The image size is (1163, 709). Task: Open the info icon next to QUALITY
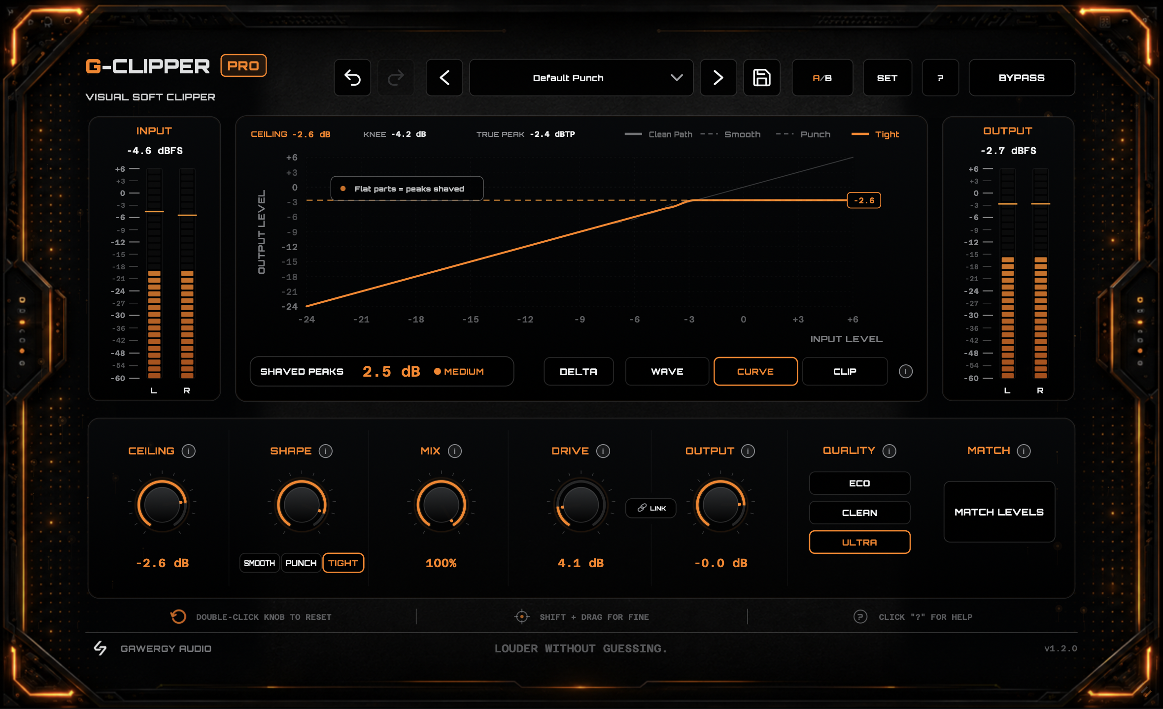[889, 451]
